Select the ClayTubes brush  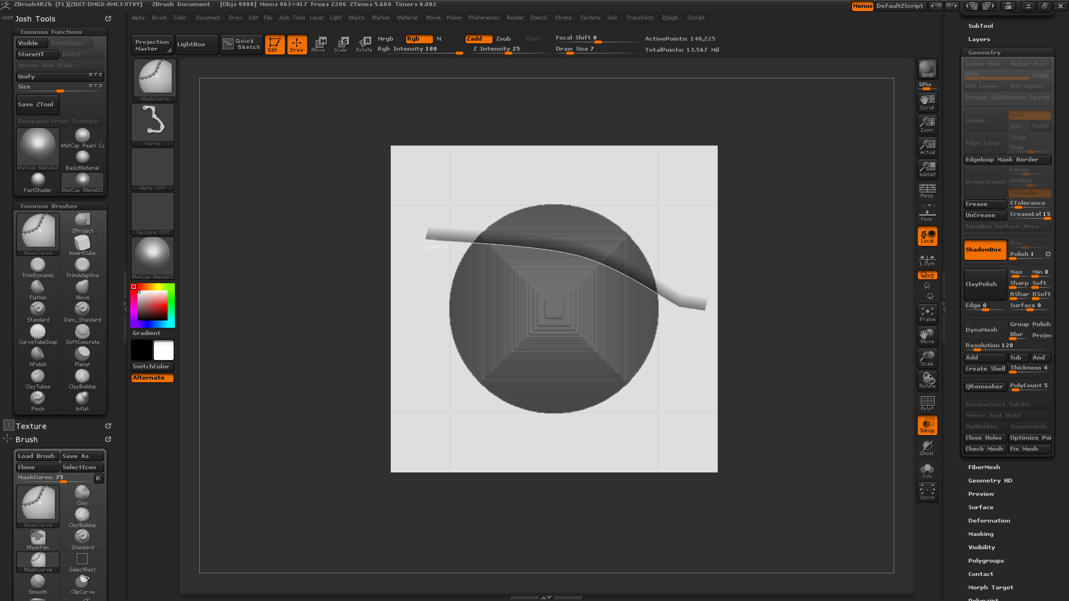[38, 379]
